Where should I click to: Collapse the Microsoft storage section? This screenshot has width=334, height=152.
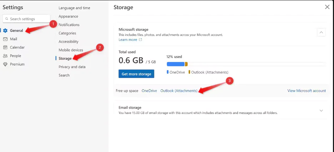pos(321,32)
